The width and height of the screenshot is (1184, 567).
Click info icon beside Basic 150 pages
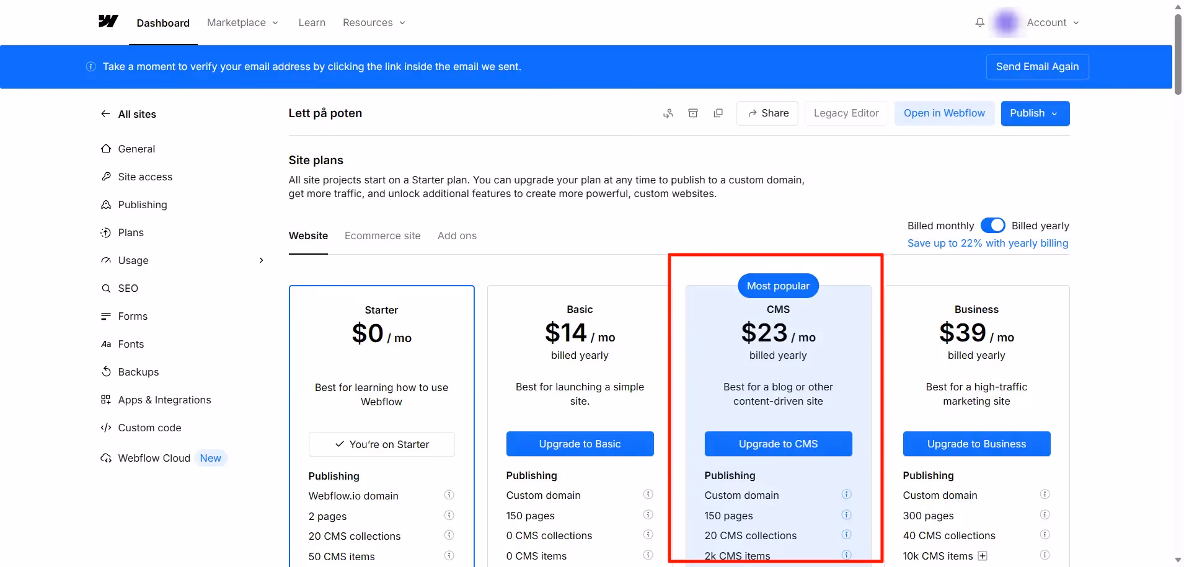[648, 514]
